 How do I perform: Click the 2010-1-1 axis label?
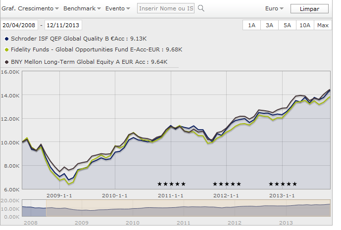click(115, 196)
